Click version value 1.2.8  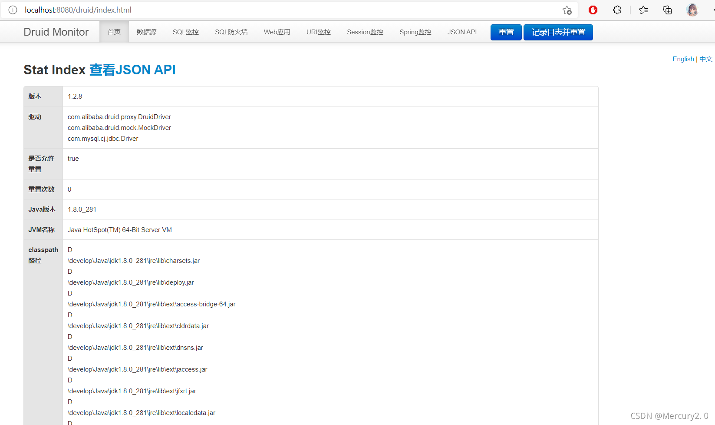tap(75, 96)
